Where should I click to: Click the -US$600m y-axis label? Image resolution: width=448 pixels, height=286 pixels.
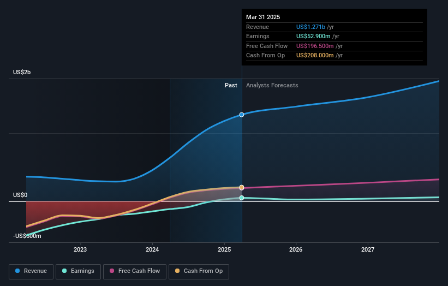pos(27,236)
